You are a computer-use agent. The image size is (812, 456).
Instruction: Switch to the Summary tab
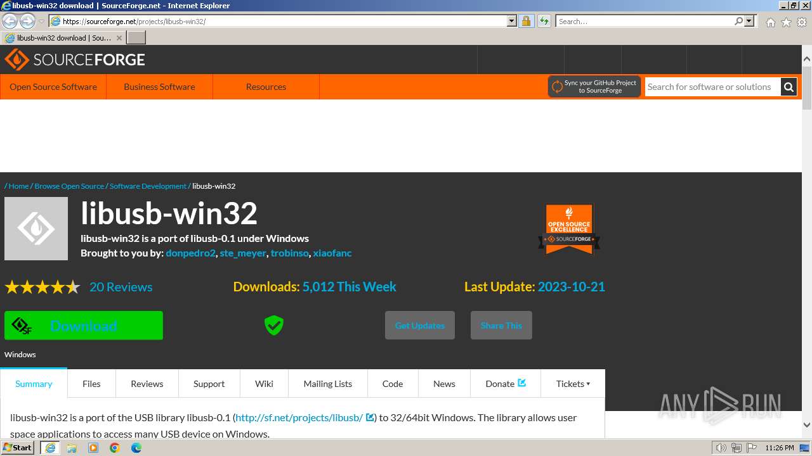[34, 384]
